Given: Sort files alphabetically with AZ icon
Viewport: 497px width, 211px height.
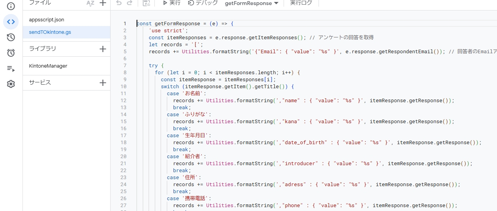Looking at the screenshot, I should coord(90,3).
